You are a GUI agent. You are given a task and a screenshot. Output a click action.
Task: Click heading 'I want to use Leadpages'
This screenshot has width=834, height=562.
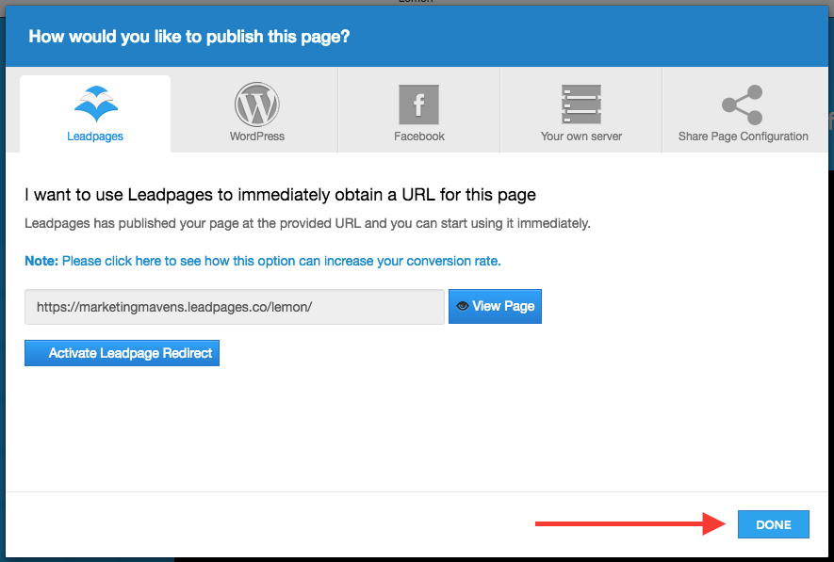(x=280, y=195)
